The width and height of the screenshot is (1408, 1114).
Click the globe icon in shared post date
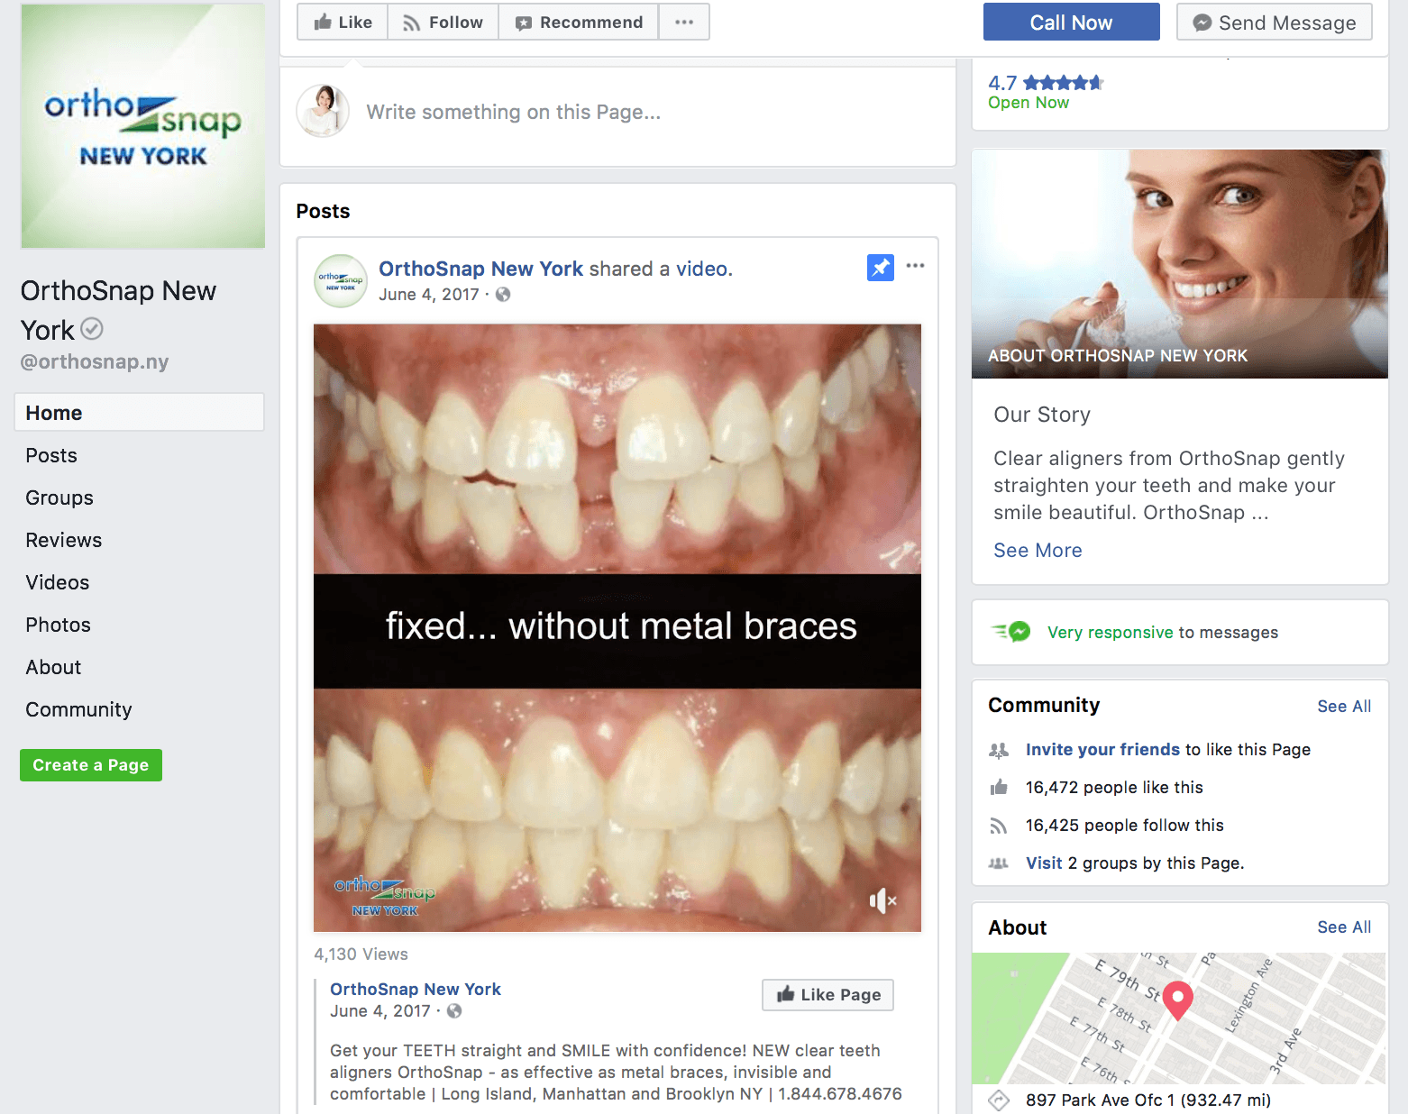(454, 1011)
